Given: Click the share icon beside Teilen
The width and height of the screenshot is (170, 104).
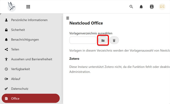Looking at the screenshot, I should (x=6, y=49).
